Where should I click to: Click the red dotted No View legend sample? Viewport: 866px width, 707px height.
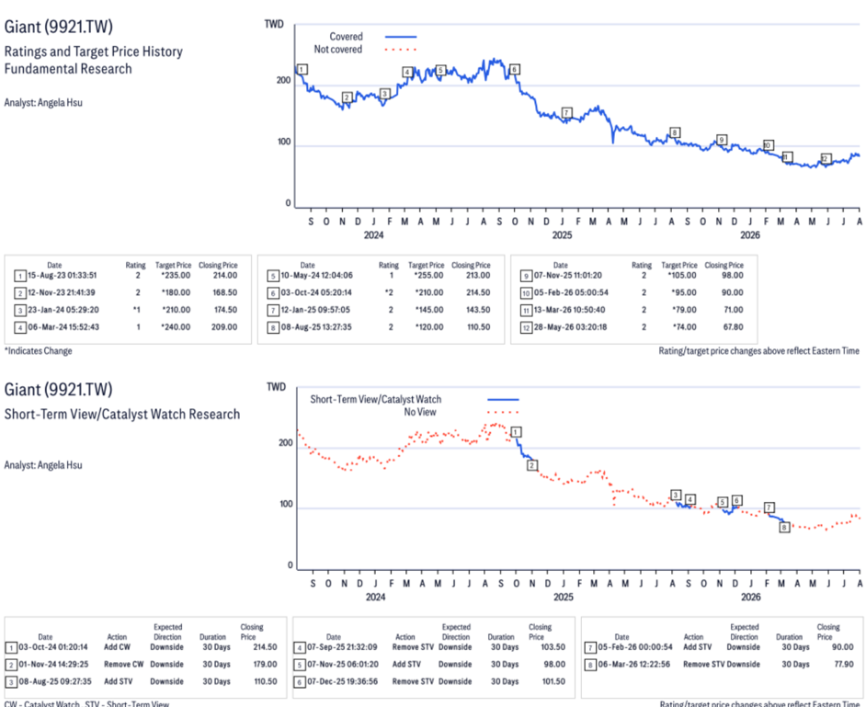tap(503, 412)
